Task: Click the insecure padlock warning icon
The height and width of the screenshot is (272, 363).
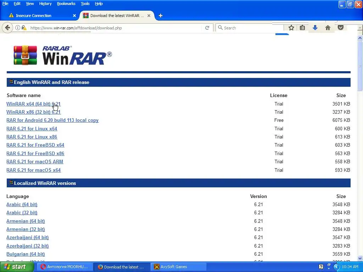Action: coord(24,28)
